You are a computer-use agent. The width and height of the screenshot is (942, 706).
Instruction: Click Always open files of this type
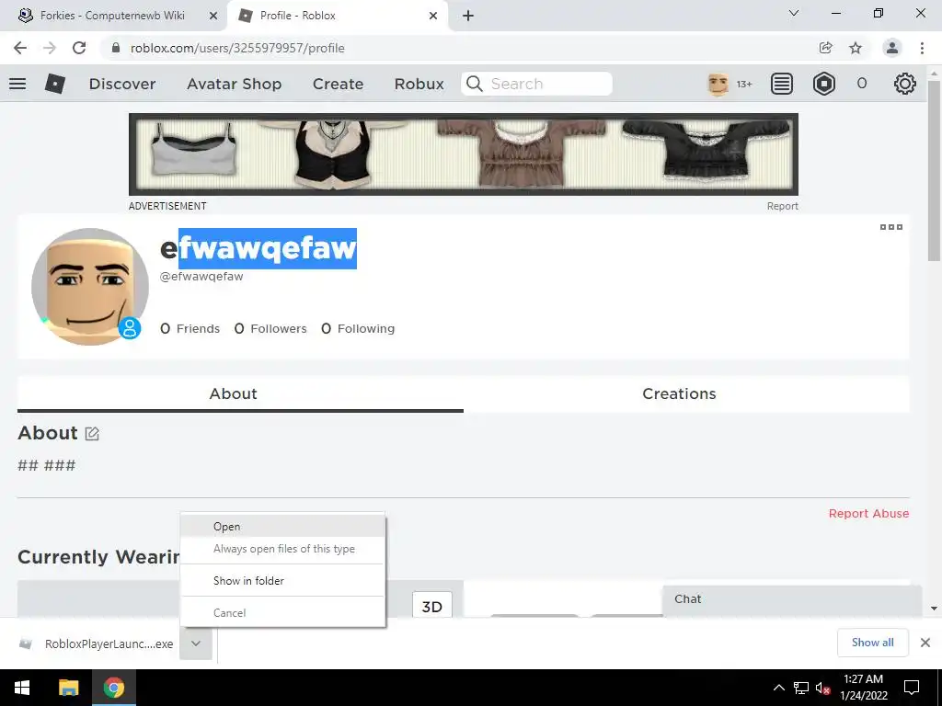click(x=283, y=549)
